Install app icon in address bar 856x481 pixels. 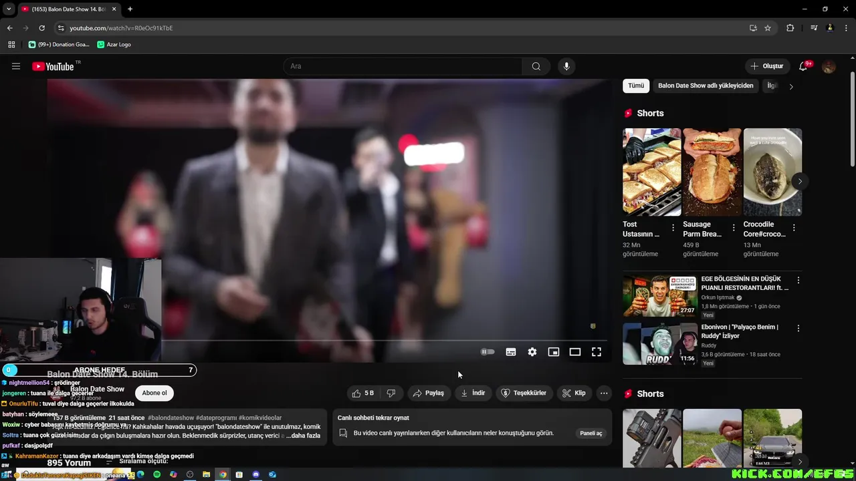[753, 28]
